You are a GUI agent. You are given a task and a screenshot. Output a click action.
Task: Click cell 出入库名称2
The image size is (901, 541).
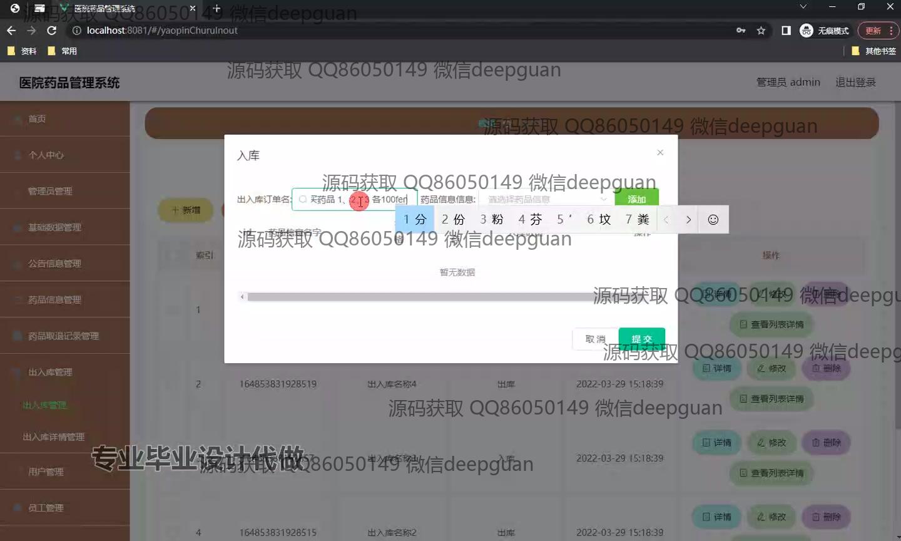pyautogui.click(x=392, y=533)
